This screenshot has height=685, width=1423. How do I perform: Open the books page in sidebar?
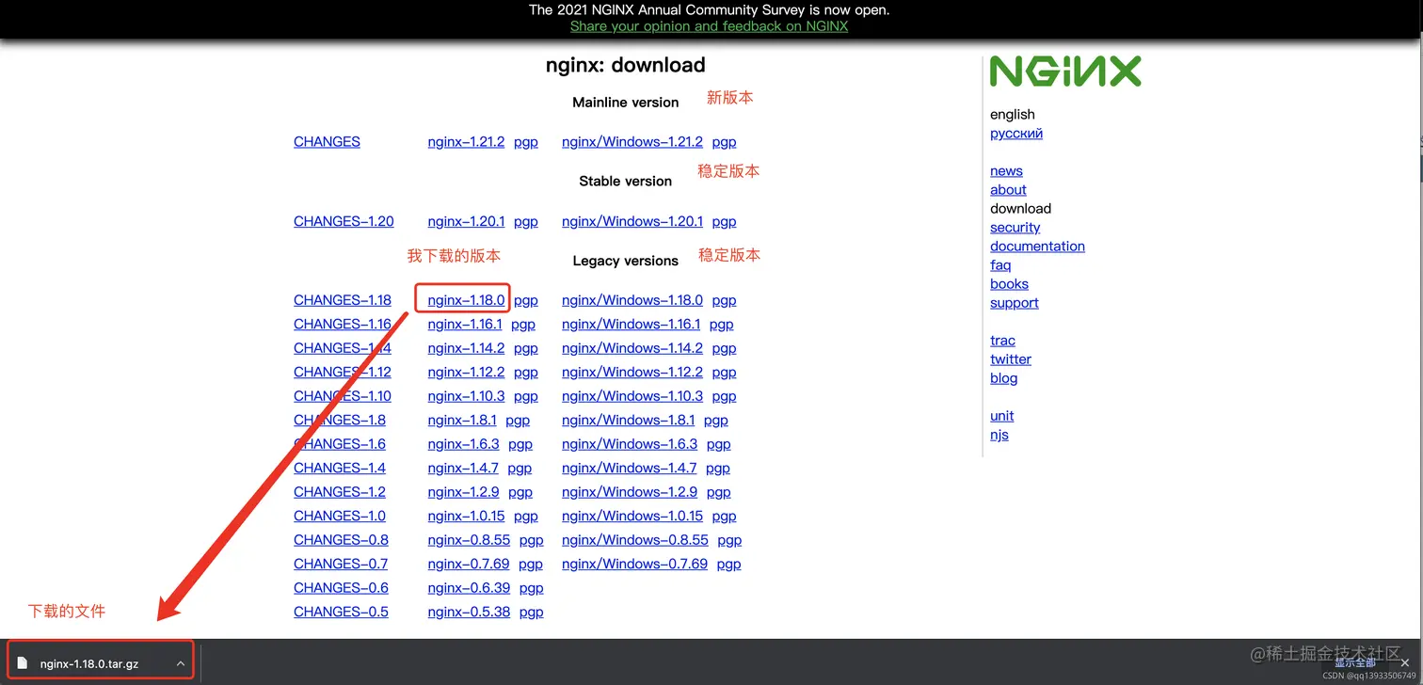[1009, 284]
